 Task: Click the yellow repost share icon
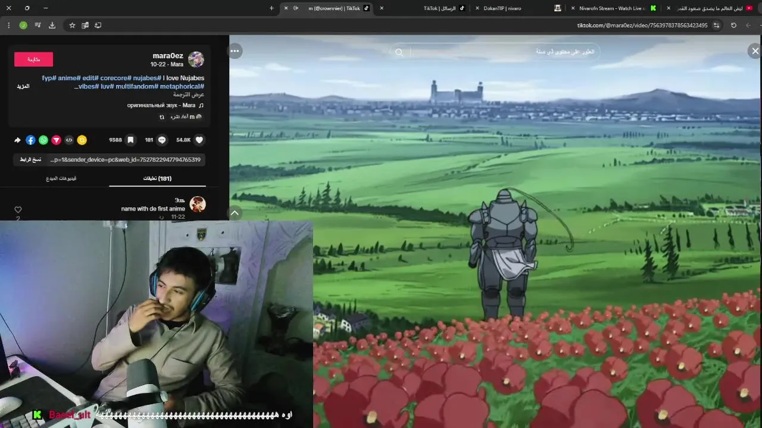[x=82, y=140]
